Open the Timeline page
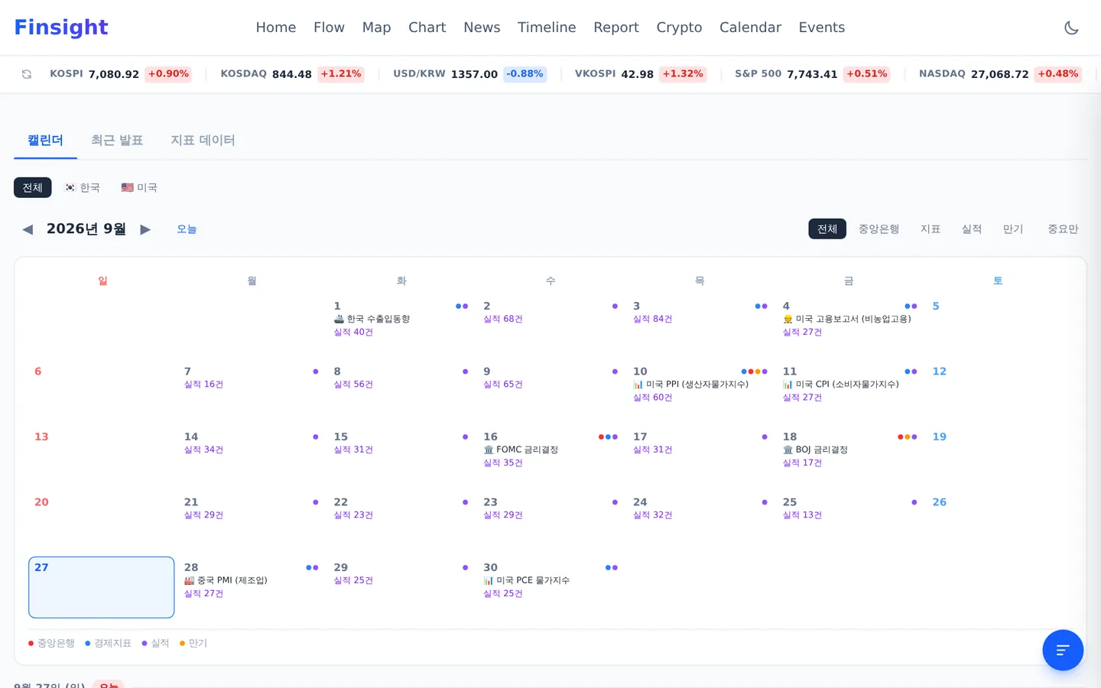Screen dimensions: 1101x688 (x=547, y=28)
